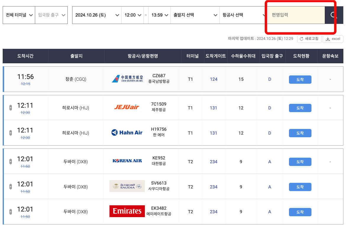Click gate 234 link in KE952 row
This screenshot has width=349, height=226.
pos(214,162)
